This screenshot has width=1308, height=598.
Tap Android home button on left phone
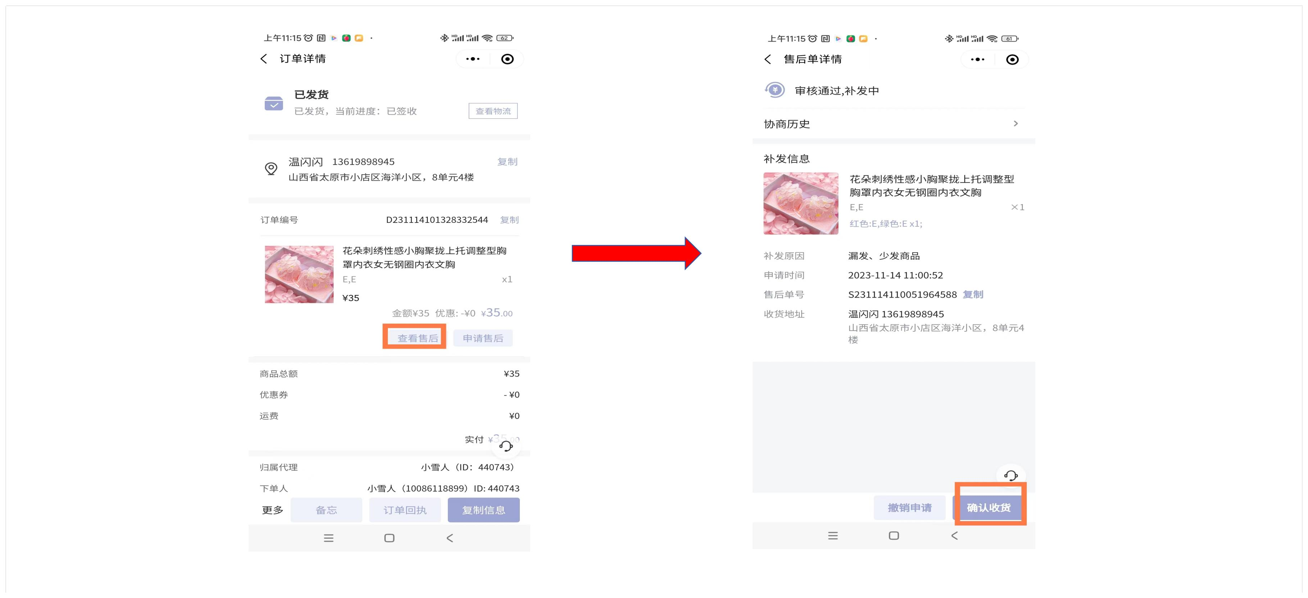(x=389, y=538)
